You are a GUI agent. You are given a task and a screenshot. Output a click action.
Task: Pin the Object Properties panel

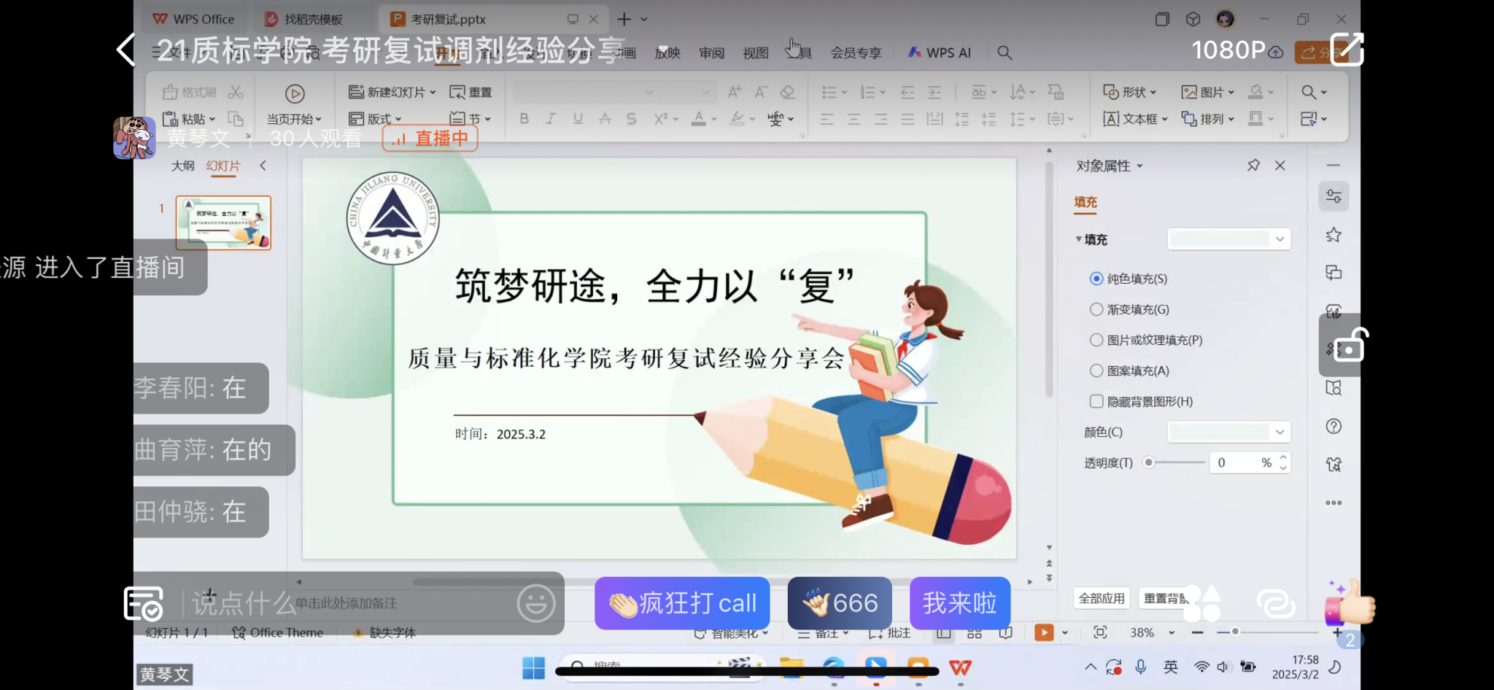(1253, 166)
